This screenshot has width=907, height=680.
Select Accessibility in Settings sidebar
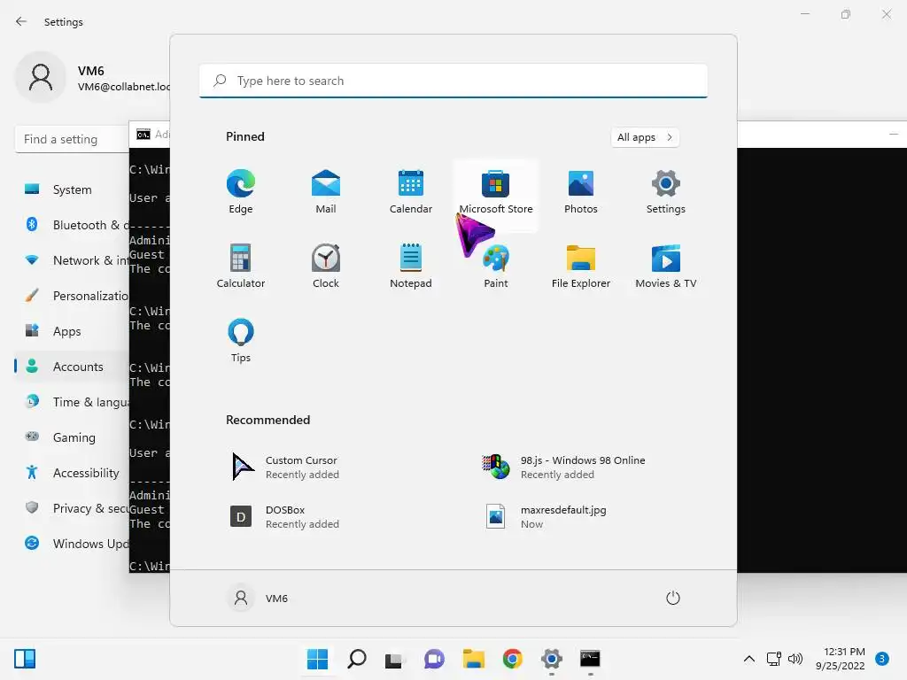[x=72, y=473]
